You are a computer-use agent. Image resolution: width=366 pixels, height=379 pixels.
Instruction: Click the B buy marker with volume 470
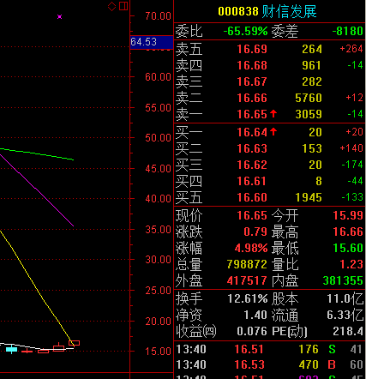[332, 364]
